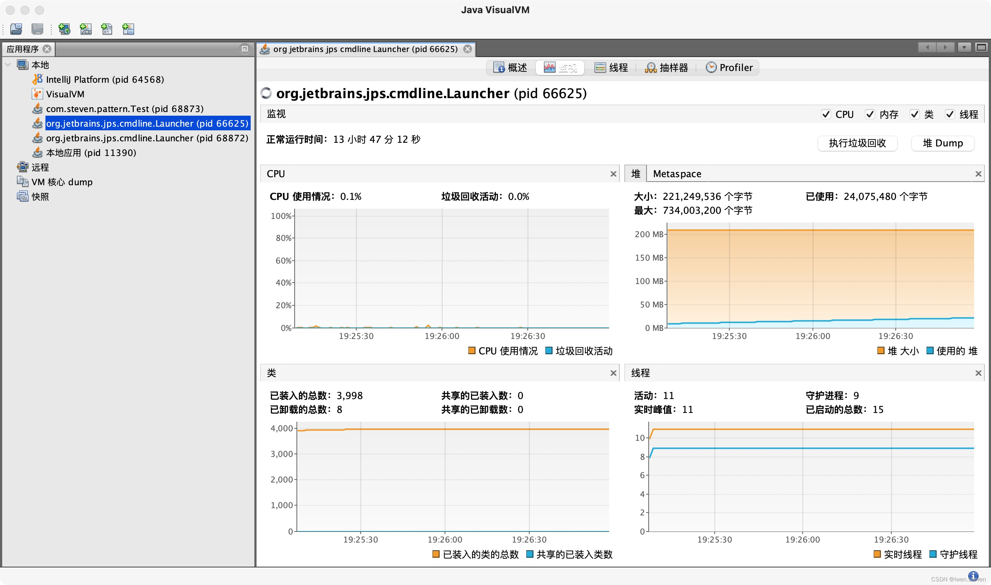The image size is (991, 585).
Task: Click the 本地应用 pid 11390 icon
Action: pos(37,153)
